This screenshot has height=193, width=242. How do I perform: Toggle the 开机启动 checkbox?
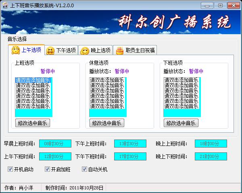click(10, 169)
